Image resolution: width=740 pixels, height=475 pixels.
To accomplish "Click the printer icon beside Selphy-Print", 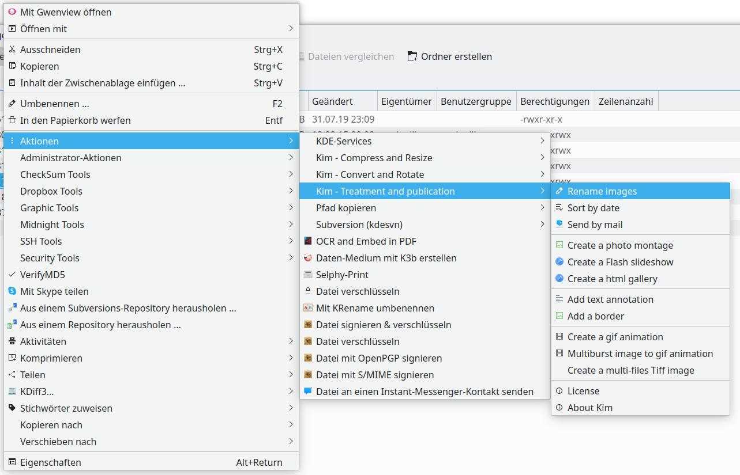I will [308, 275].
